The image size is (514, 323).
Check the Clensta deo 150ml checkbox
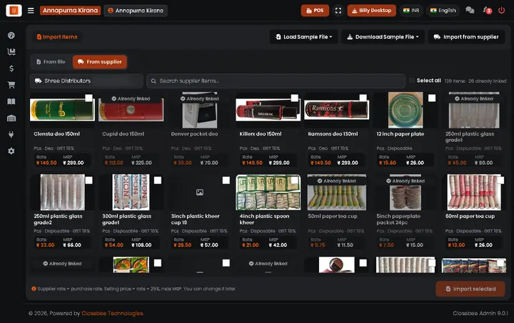(89, 98)
